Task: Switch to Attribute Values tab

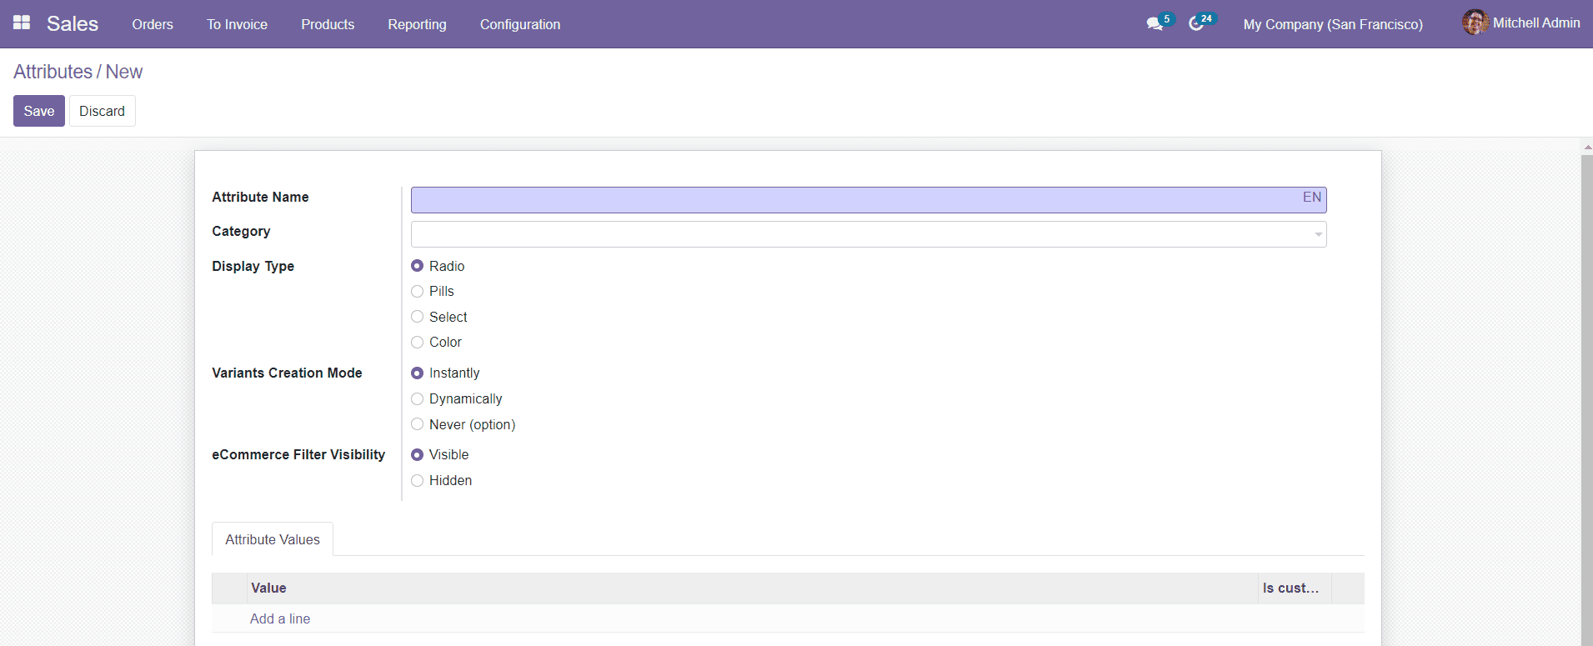Action: pyautogui.click(x=273, y=539)
